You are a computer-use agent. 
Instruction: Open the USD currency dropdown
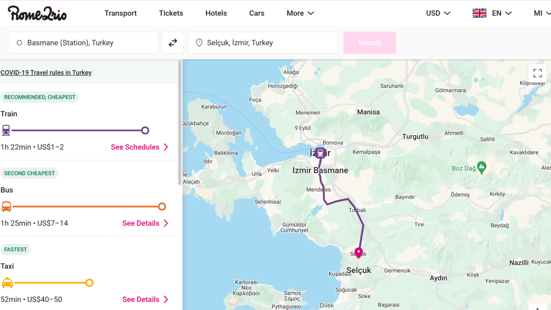438,13
